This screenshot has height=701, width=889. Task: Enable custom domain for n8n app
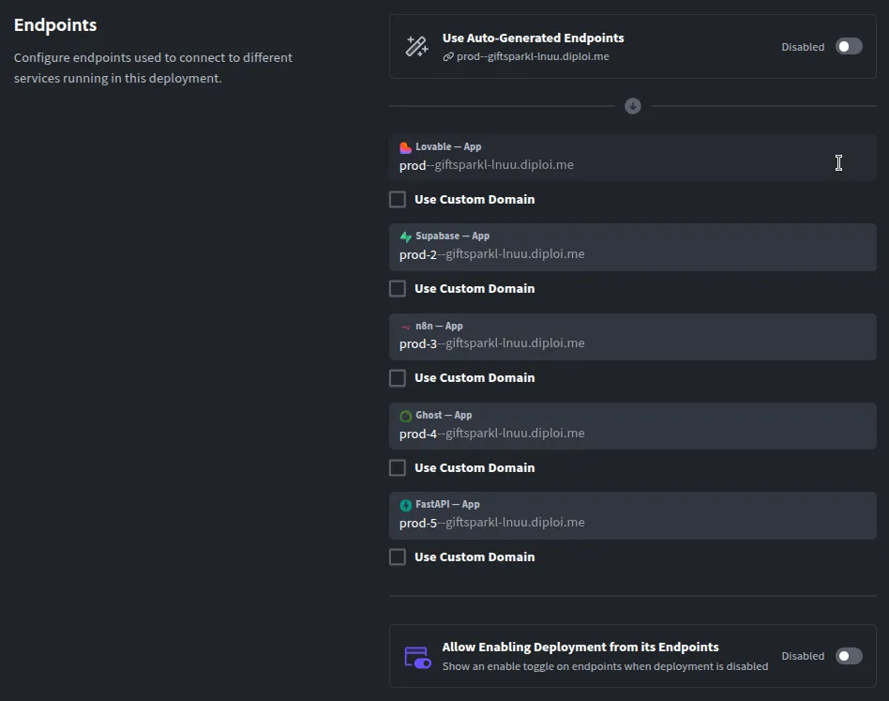398,377
